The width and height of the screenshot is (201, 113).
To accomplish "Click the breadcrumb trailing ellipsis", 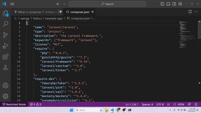I will 94,19.
